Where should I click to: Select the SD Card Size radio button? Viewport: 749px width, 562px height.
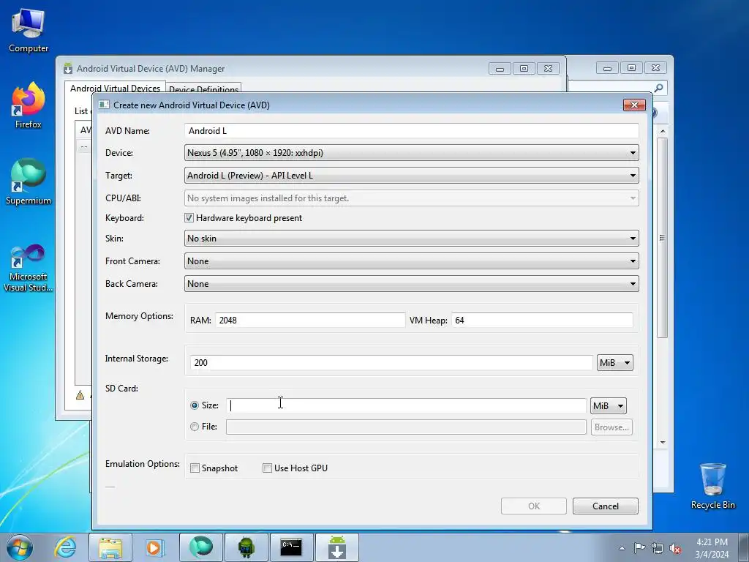click(195, 405)
